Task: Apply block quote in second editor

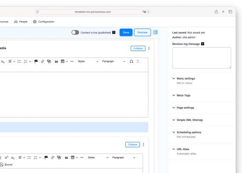Action: pos(67,157)
